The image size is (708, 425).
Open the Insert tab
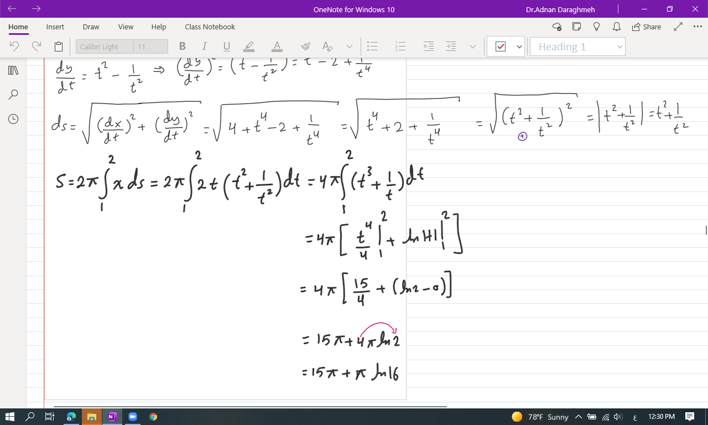pyautogui.click(x=55, y=27)
